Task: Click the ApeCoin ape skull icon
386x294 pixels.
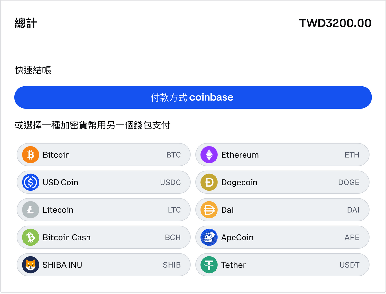Action: click(x=209, y=238)
